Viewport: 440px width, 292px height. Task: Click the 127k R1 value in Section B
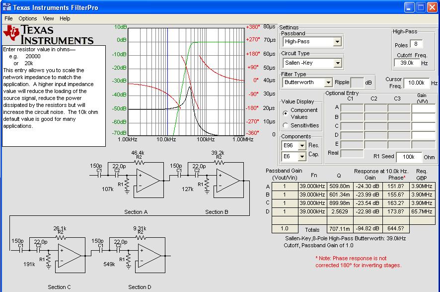click(188, 189)
